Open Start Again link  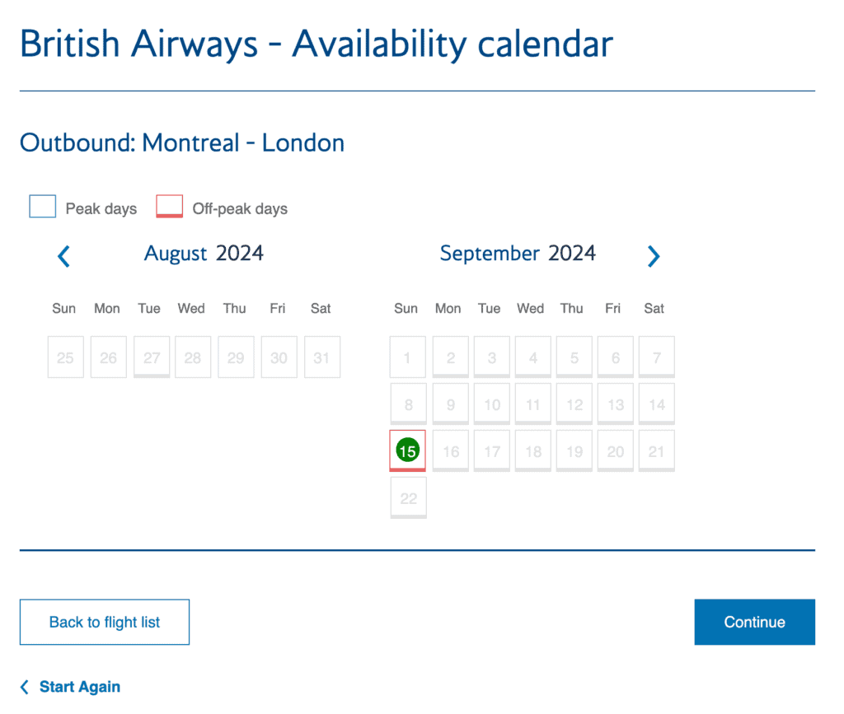pos(80,686)
